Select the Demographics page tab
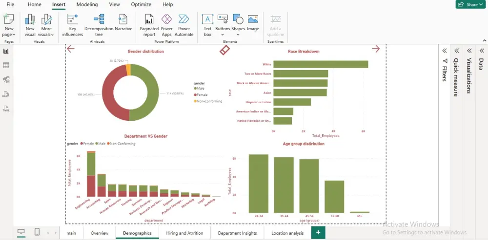Screen dimensions: 488x240 click(137, 233)
